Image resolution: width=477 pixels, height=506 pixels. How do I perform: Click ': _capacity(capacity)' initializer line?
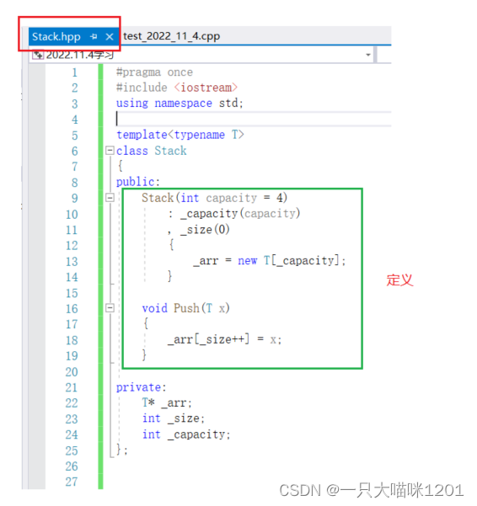[x=233, y=213]
